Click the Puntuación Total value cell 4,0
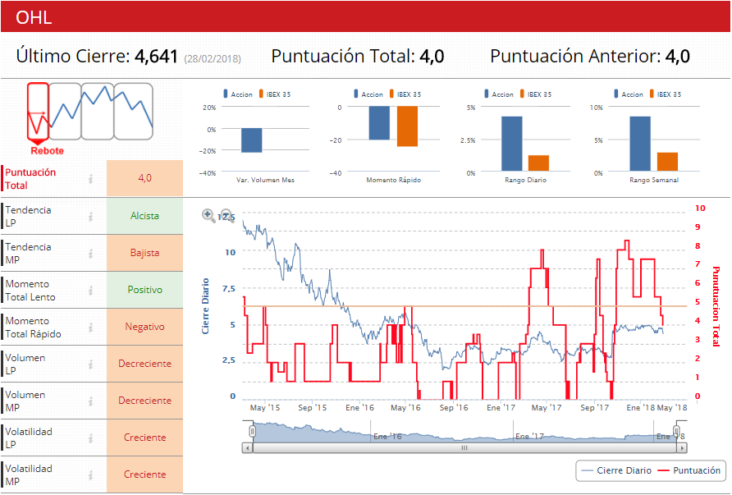This screenshot has width=732, height=495. (x=144, y=178)
